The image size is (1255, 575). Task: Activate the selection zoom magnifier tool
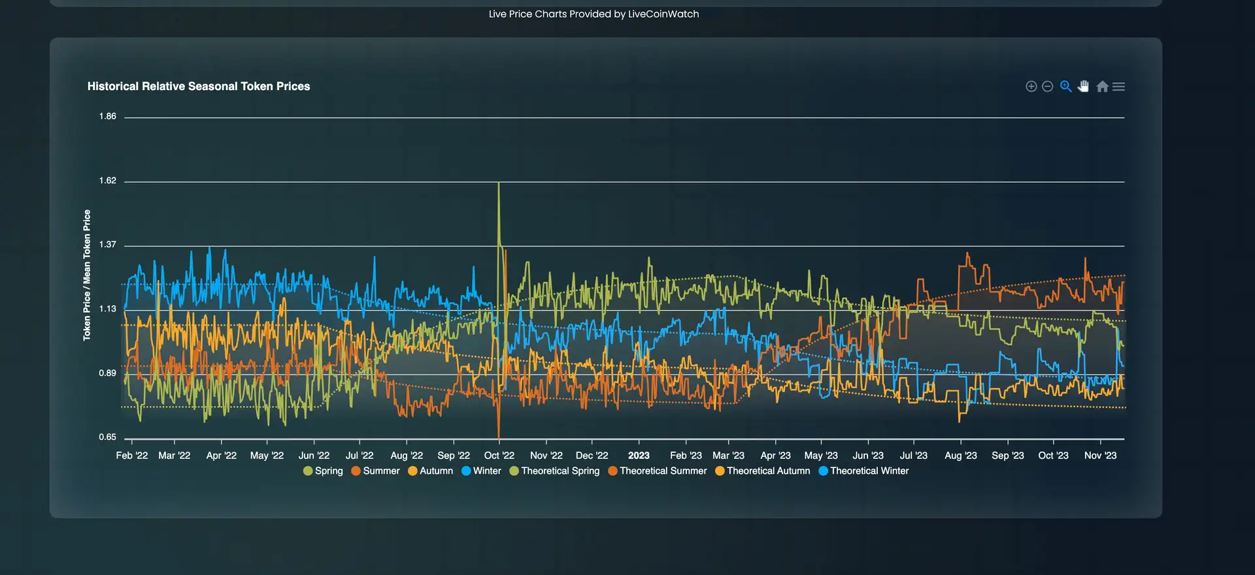pos(1065,87)
